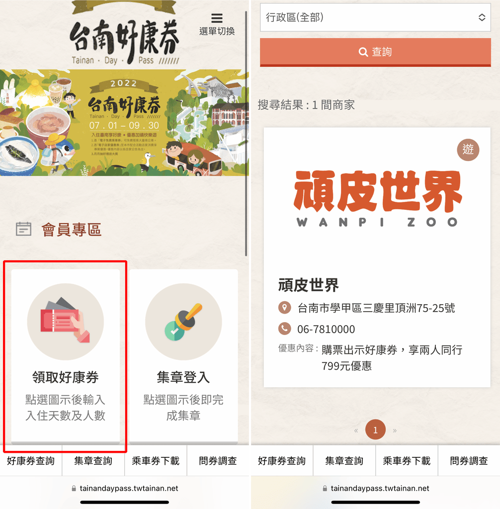This screenshot has height=509, width=500.
Task: Switch to 集章查詢 tab on left screen
Action: click(93, 461)
